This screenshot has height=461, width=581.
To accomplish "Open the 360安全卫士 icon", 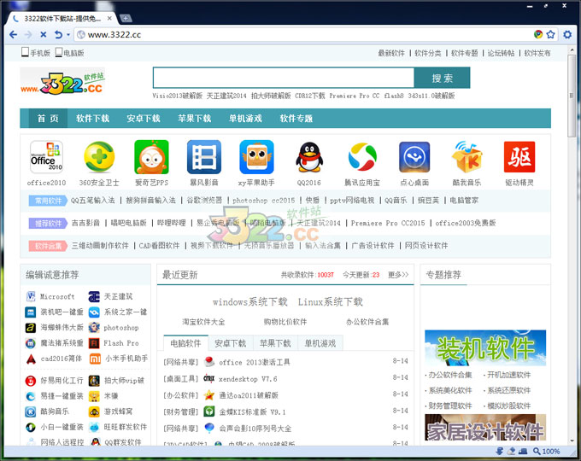I will (x=99, y=157).
